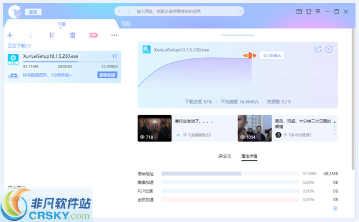Image resolution: width=359 pixels, height=222 pixels.
Task: Switch to the 评论(0) tab
Action: [x=225, y=156]
